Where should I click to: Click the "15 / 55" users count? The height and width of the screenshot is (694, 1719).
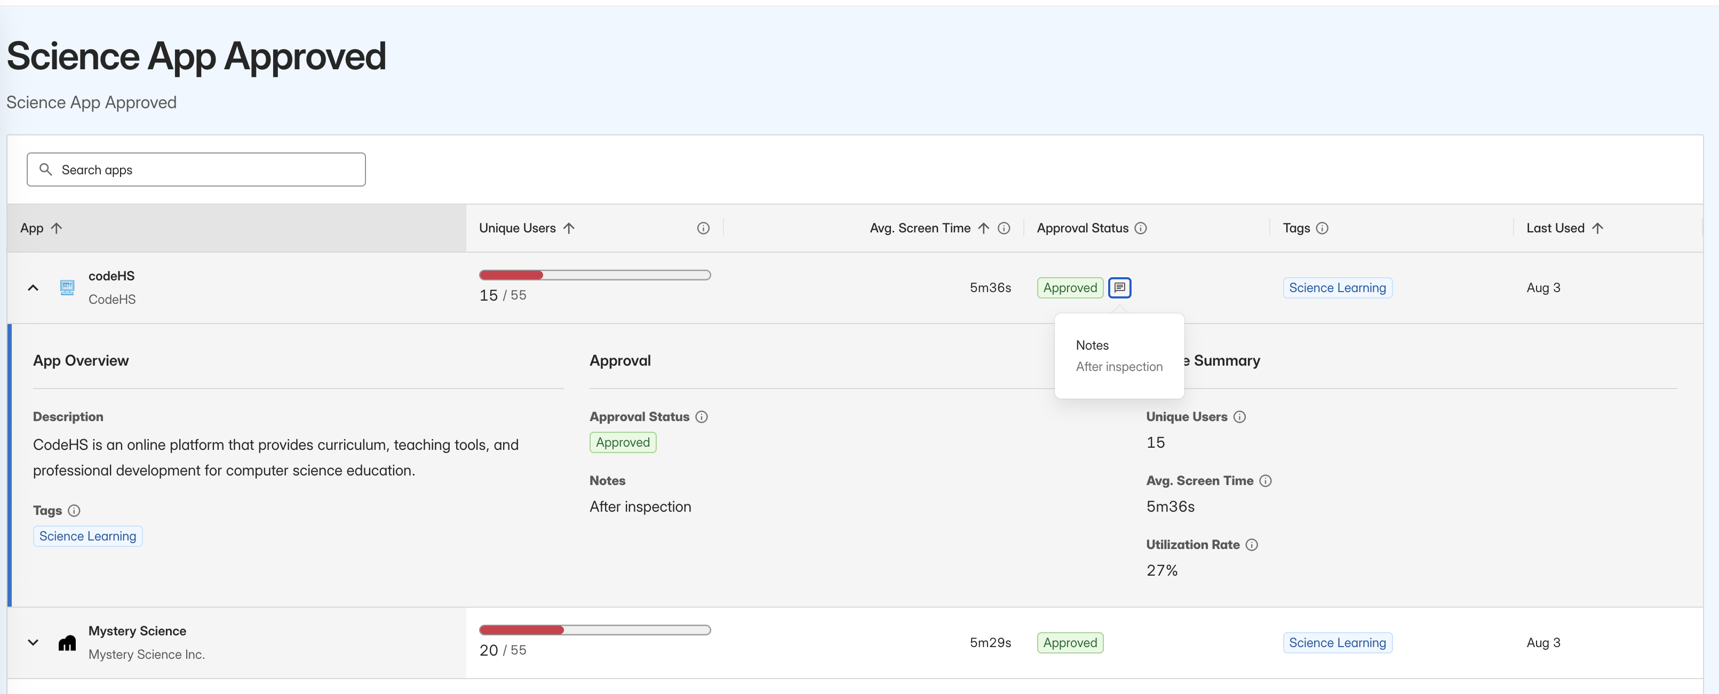[x=503, y=295]
